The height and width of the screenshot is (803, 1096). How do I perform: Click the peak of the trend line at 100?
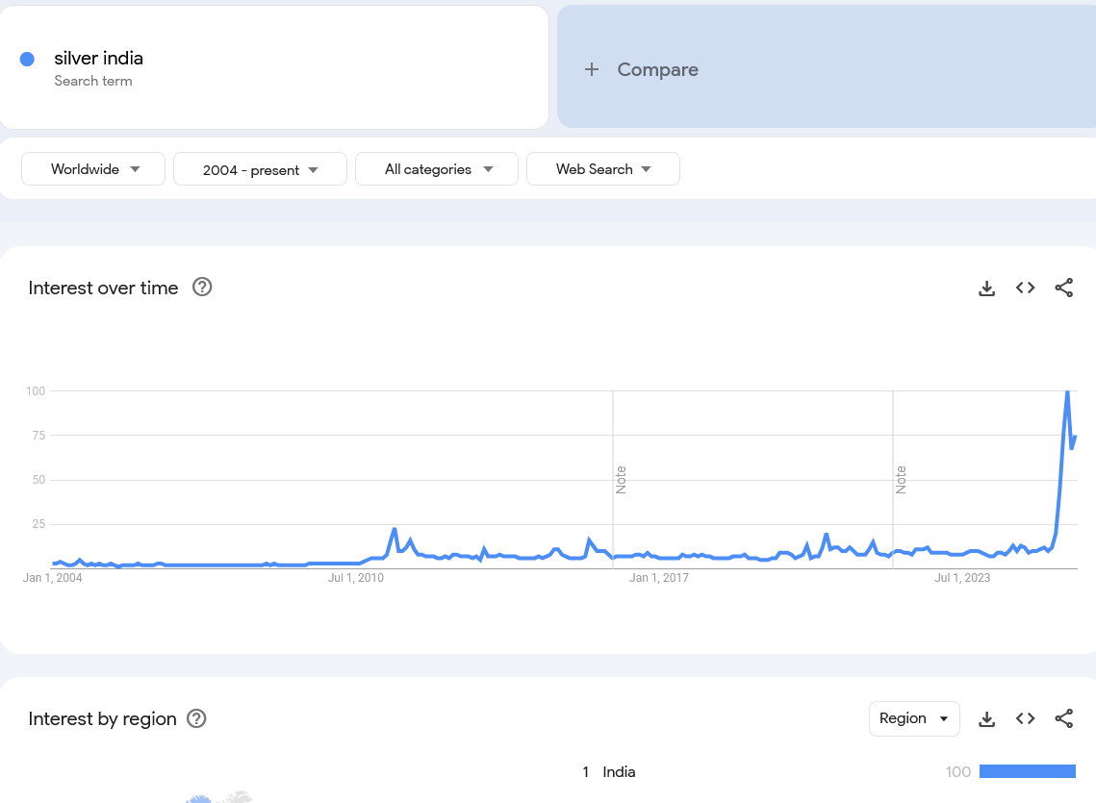click(x=1067, y=392)
